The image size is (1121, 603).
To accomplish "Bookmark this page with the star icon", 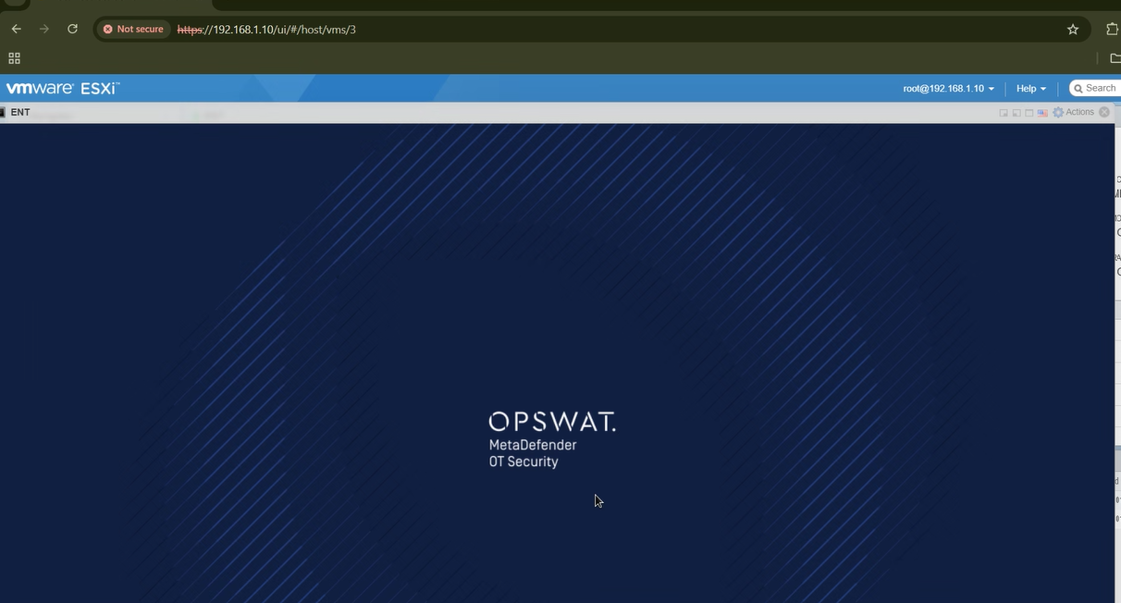I will [1073, 30].
